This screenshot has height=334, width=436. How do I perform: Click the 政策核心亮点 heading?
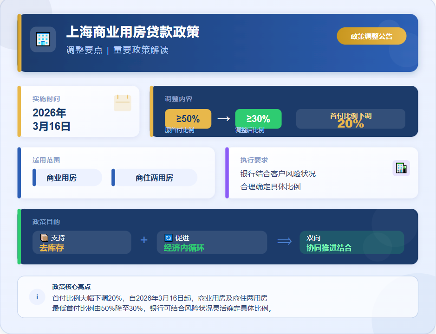coord(72,287)
